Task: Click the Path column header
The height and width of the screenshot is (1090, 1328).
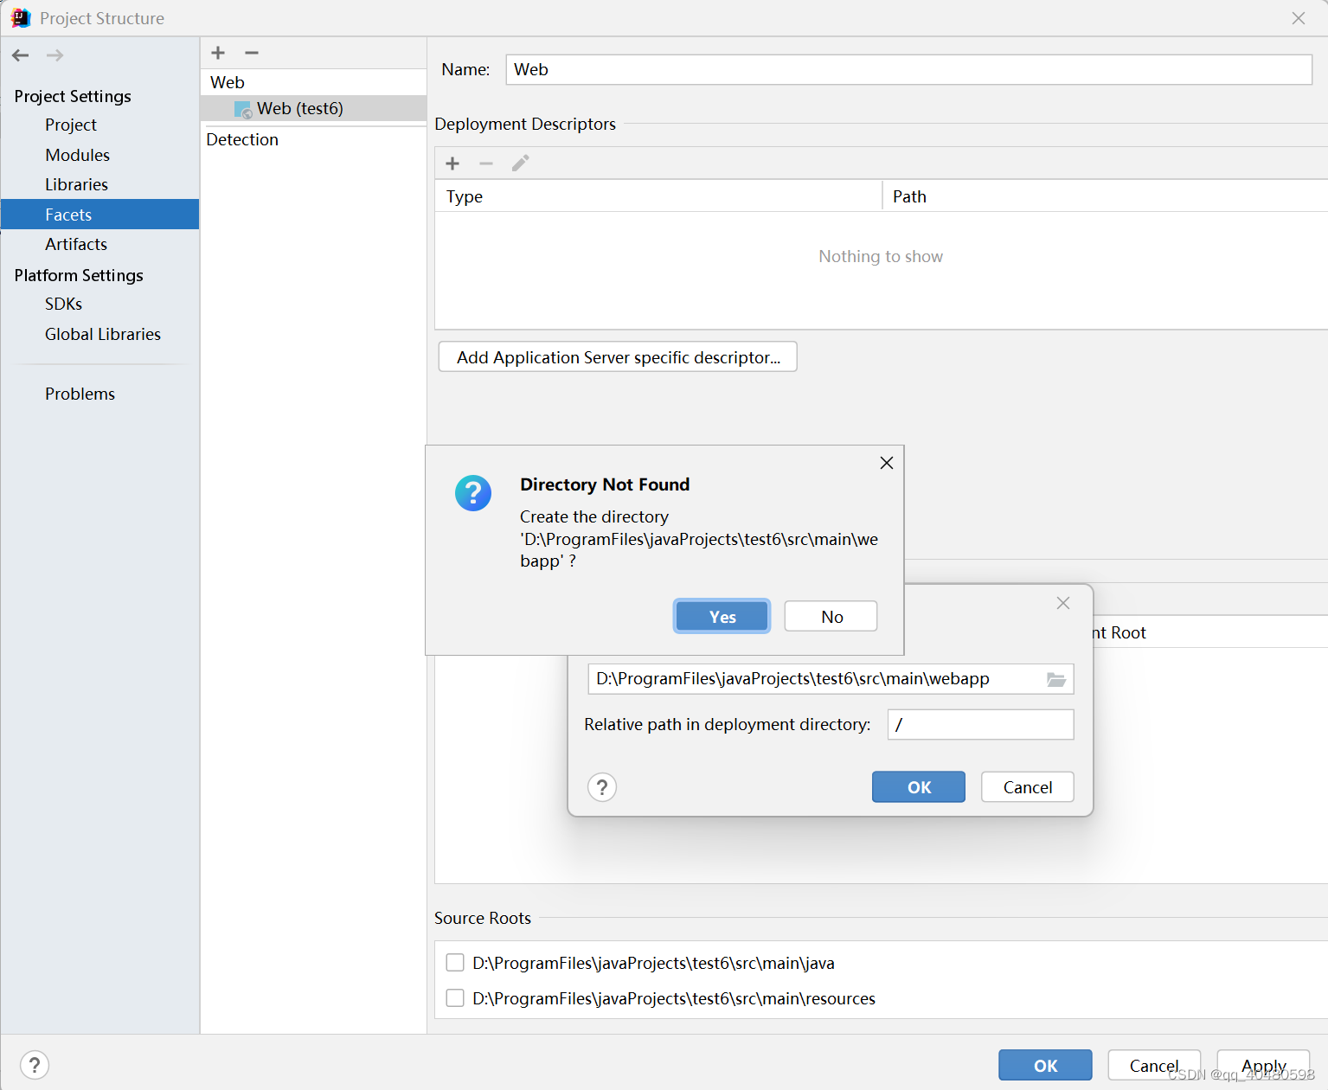Action: coord(1105,196)
